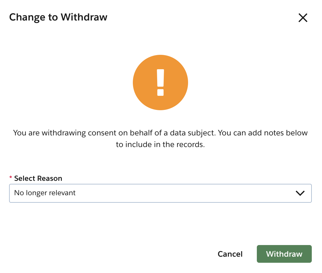Viewport: 322px width, 273px height.
Task: Select the currently chosen No longer relevant option
Action: click(45, 193)
